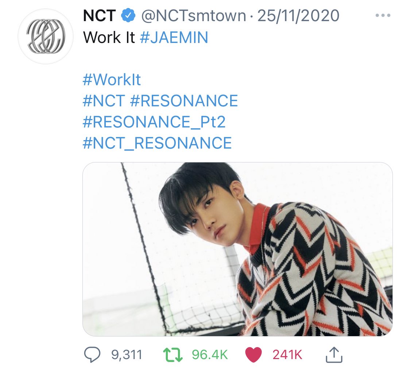Enlarge the attached photo
410x370 pixels.
tap(237, 249)
